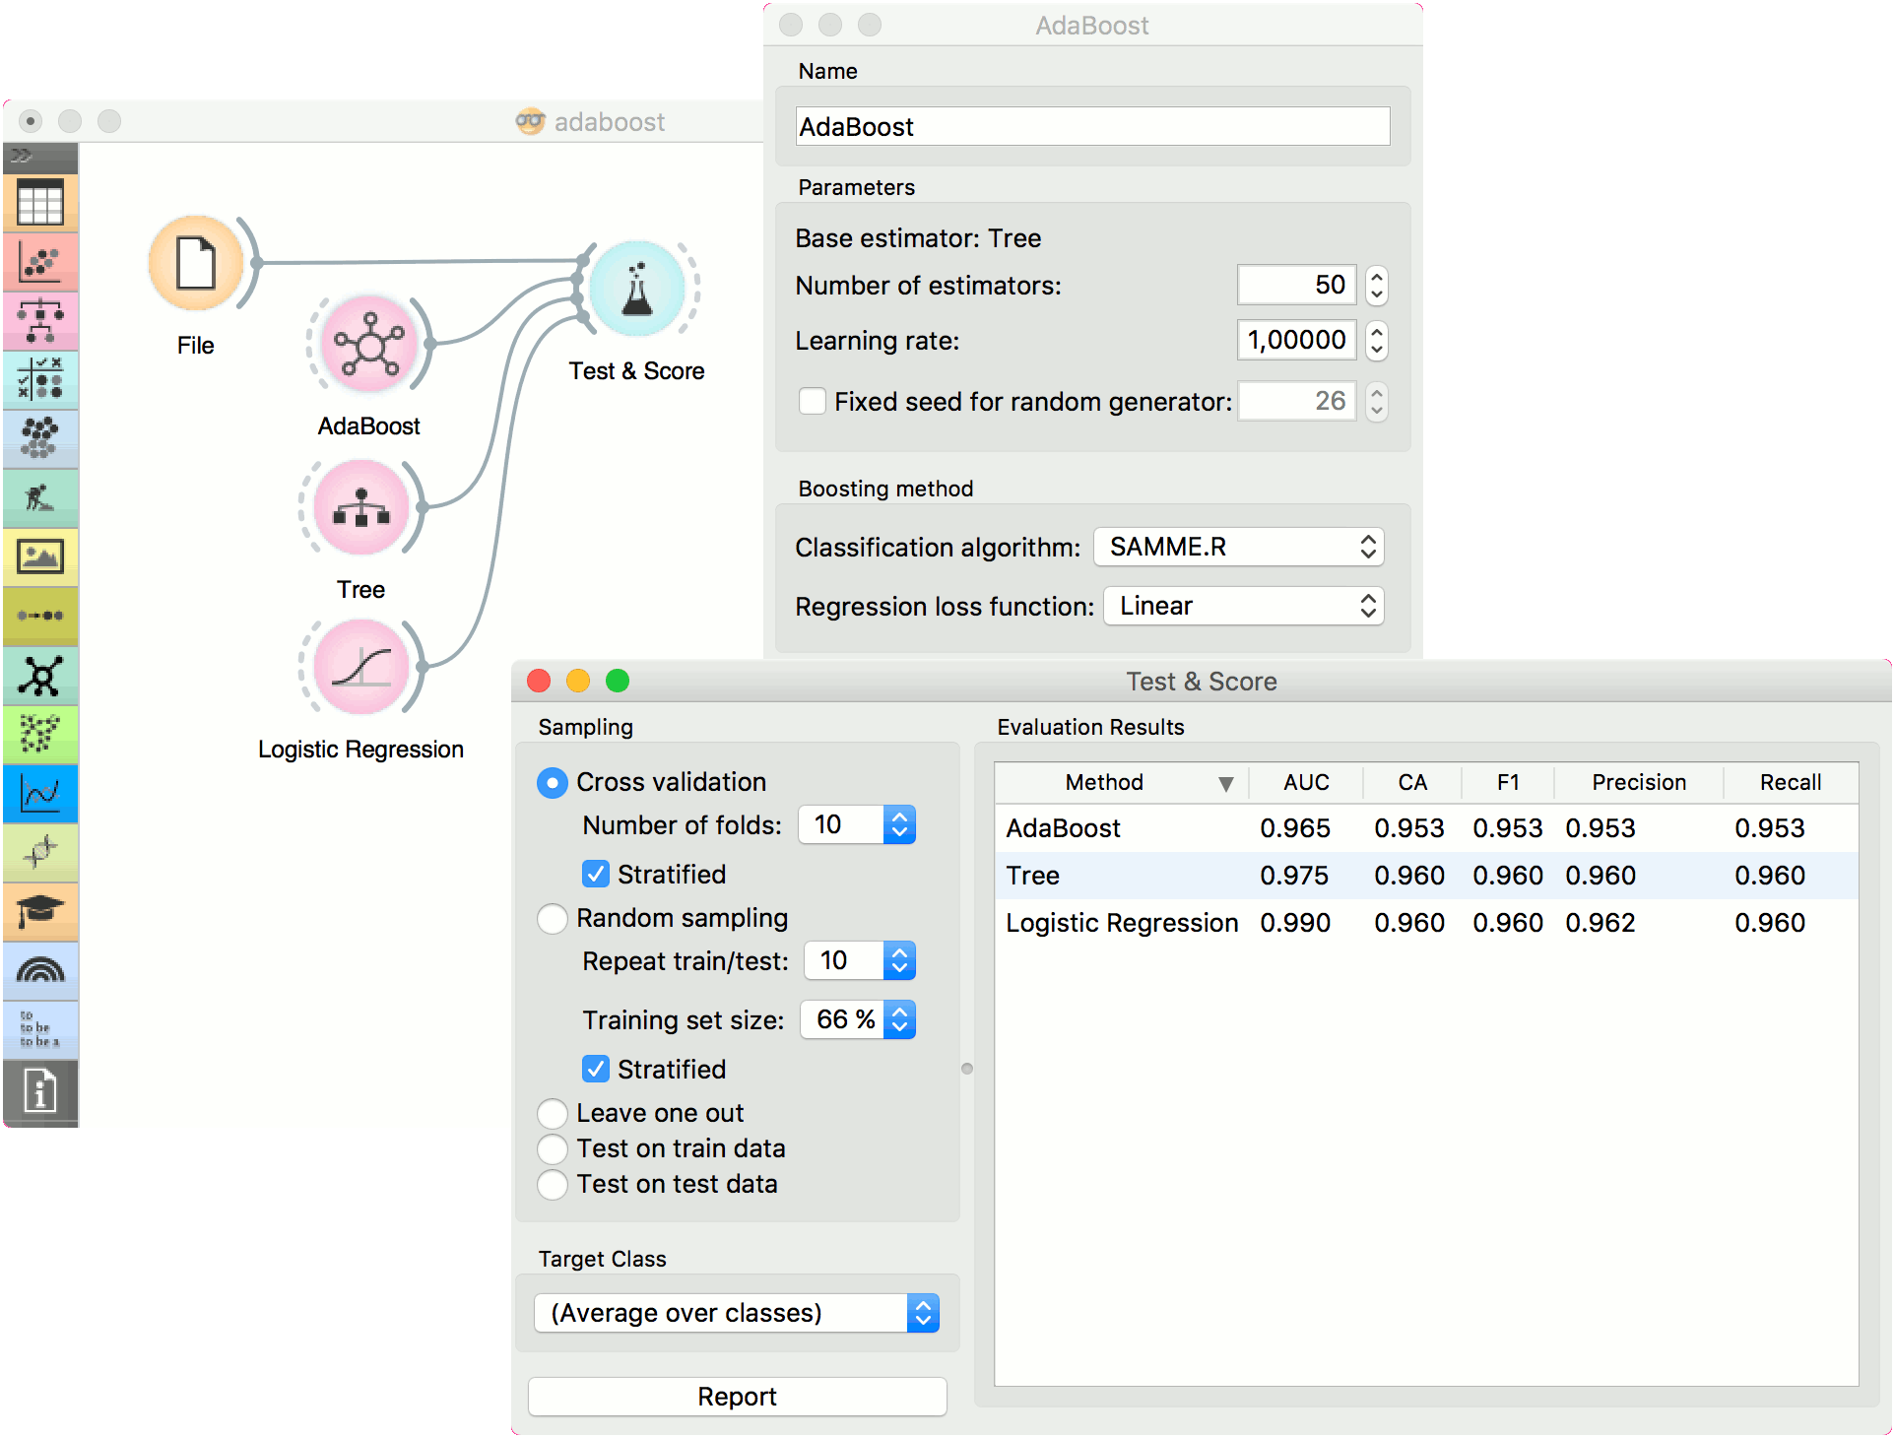1895x1438 pixels.
Task: Open the Unsupervised category clustered dots icon
Action: [x=40, y=439]
